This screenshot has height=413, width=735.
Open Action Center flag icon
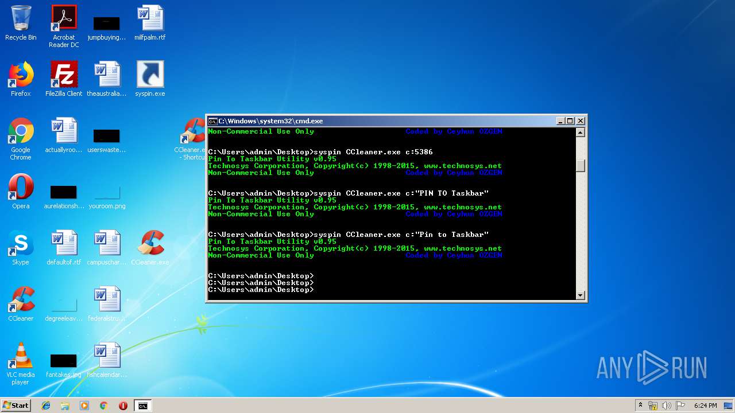click(680, 406)
